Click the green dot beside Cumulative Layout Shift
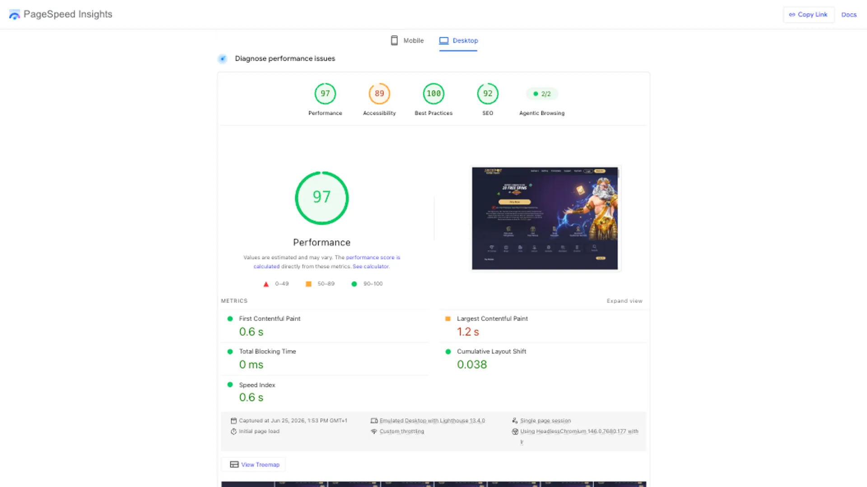 pyautogui.click(x=448, y=352)
